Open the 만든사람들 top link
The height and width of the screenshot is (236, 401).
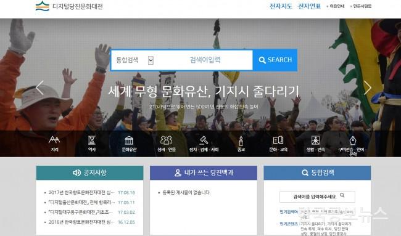(361, 6)
